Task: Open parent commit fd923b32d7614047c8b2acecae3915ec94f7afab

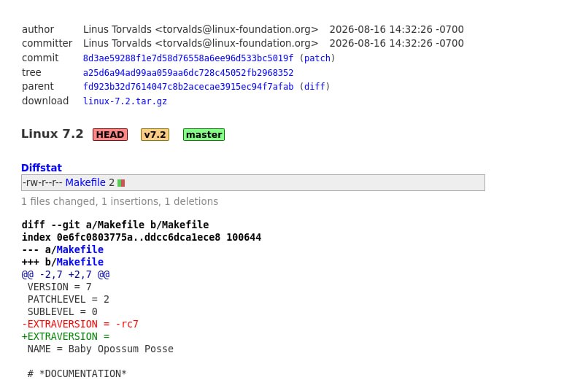Action: (x=188, y=87)
